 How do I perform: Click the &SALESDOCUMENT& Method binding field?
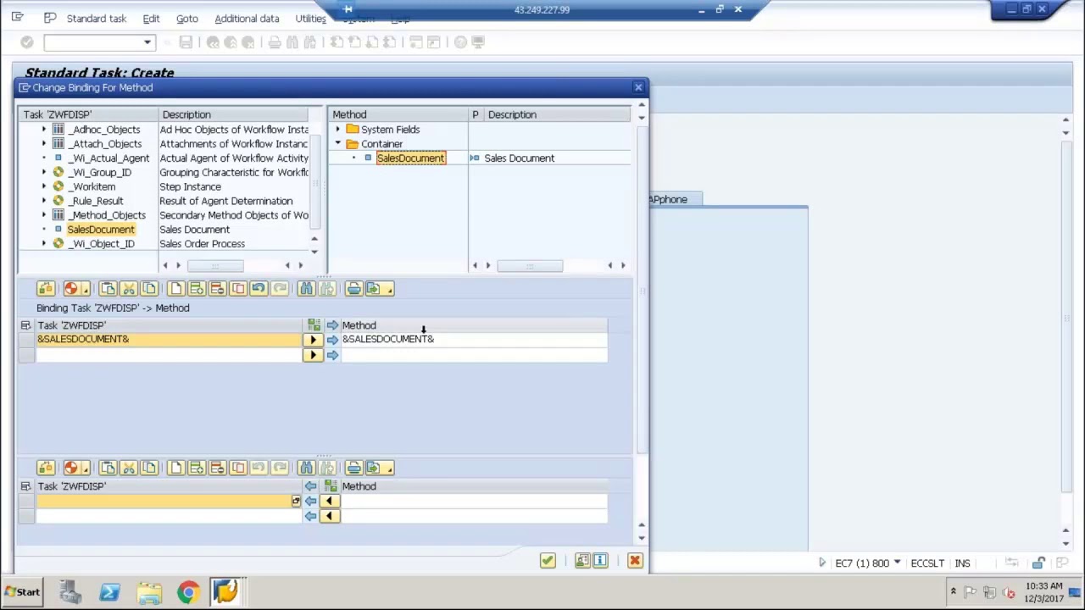pyautogui.click(x=473, y=340)
